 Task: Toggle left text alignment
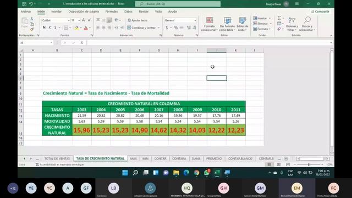98,28
